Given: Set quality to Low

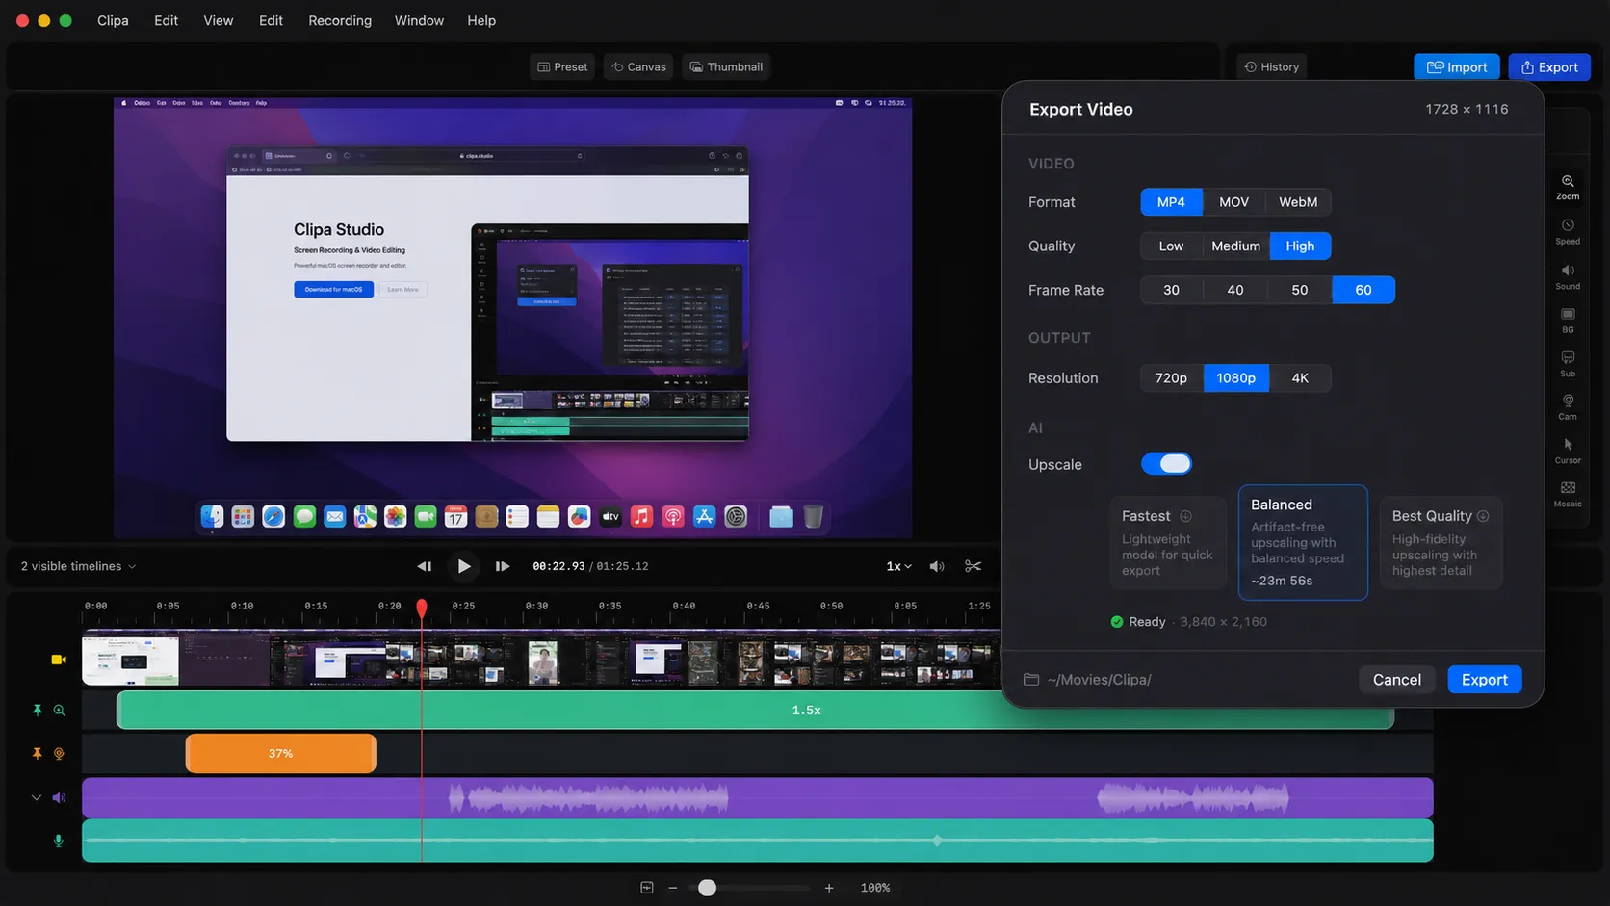Looking at the screenshot, I should point(1171,246).
